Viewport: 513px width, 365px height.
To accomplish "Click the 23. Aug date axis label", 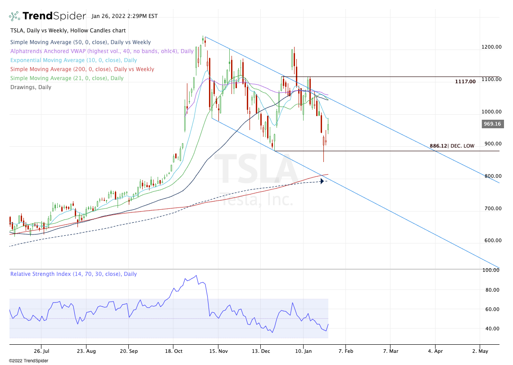I will (x=86, y=351).
